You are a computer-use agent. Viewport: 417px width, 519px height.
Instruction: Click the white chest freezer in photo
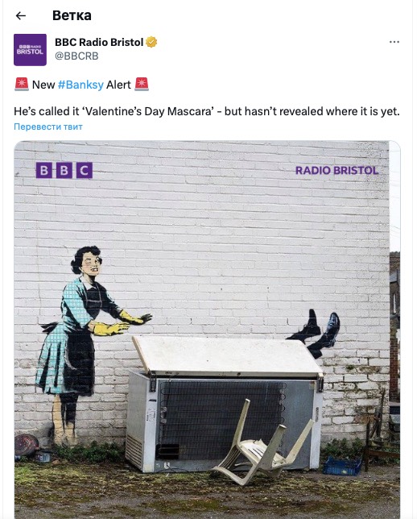(x=225, y=404)
